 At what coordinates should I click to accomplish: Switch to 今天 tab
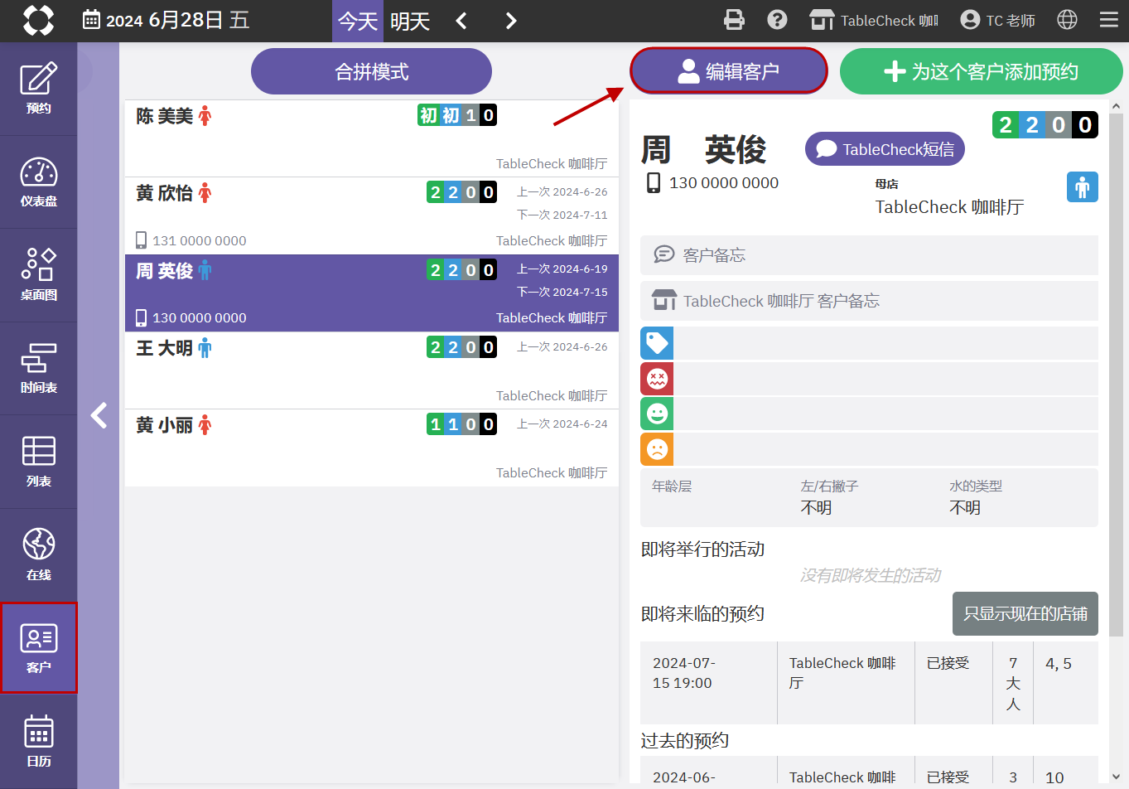point(358,21)
